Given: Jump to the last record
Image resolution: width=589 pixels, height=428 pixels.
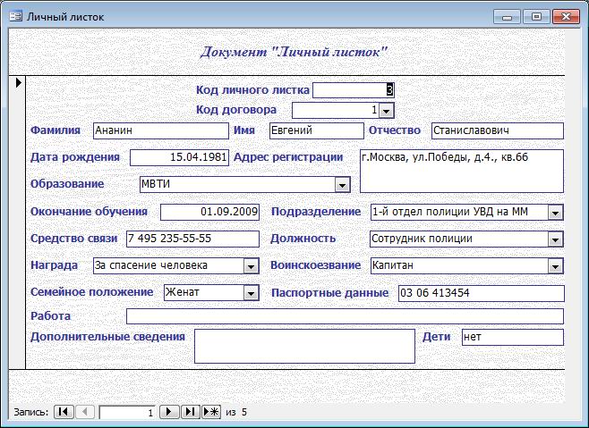Looking at the screenshot, I should point(190,412).
